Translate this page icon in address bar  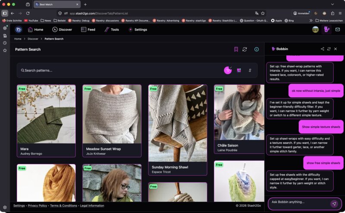pos(257,13)
